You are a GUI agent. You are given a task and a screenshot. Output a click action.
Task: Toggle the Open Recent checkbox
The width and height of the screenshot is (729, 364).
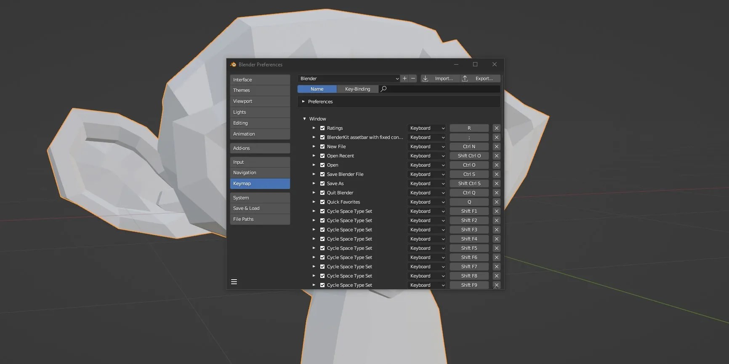pos(322,156)
